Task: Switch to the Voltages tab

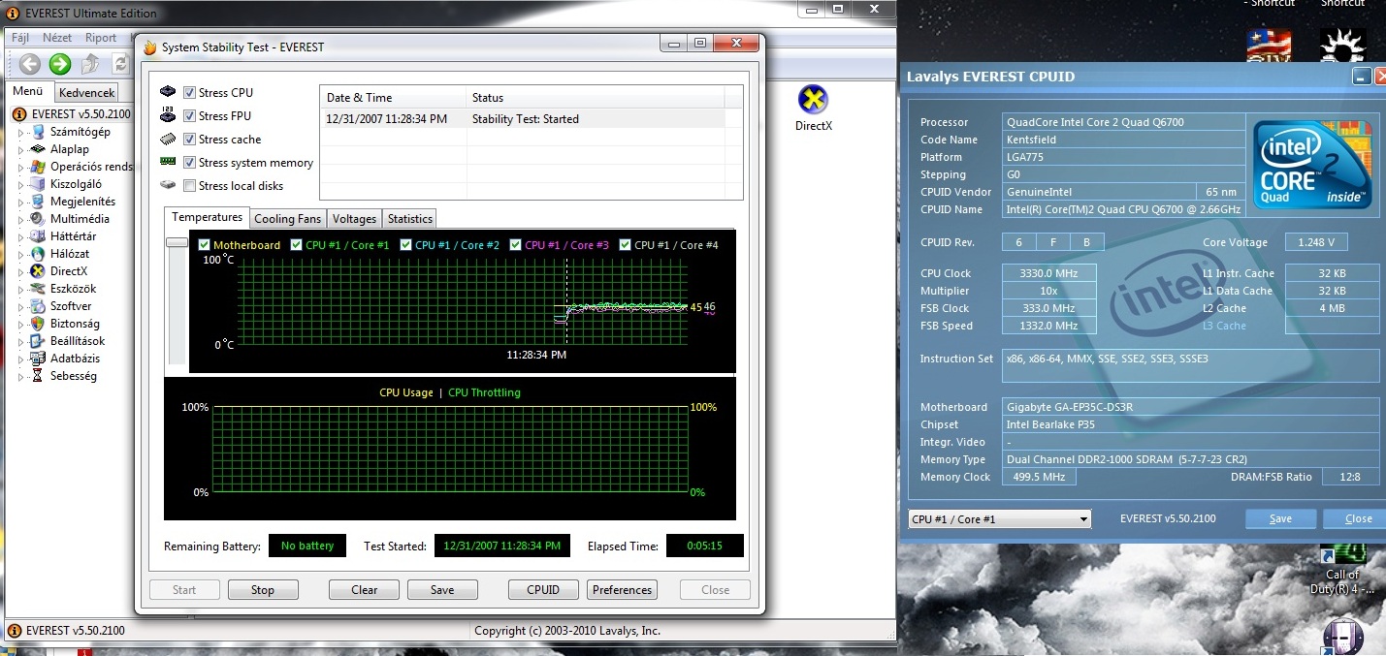Action: pyautogui.click(x=354, y=219)
